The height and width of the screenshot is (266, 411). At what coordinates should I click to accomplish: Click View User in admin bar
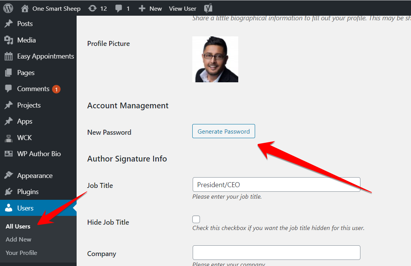coord(183,9)
